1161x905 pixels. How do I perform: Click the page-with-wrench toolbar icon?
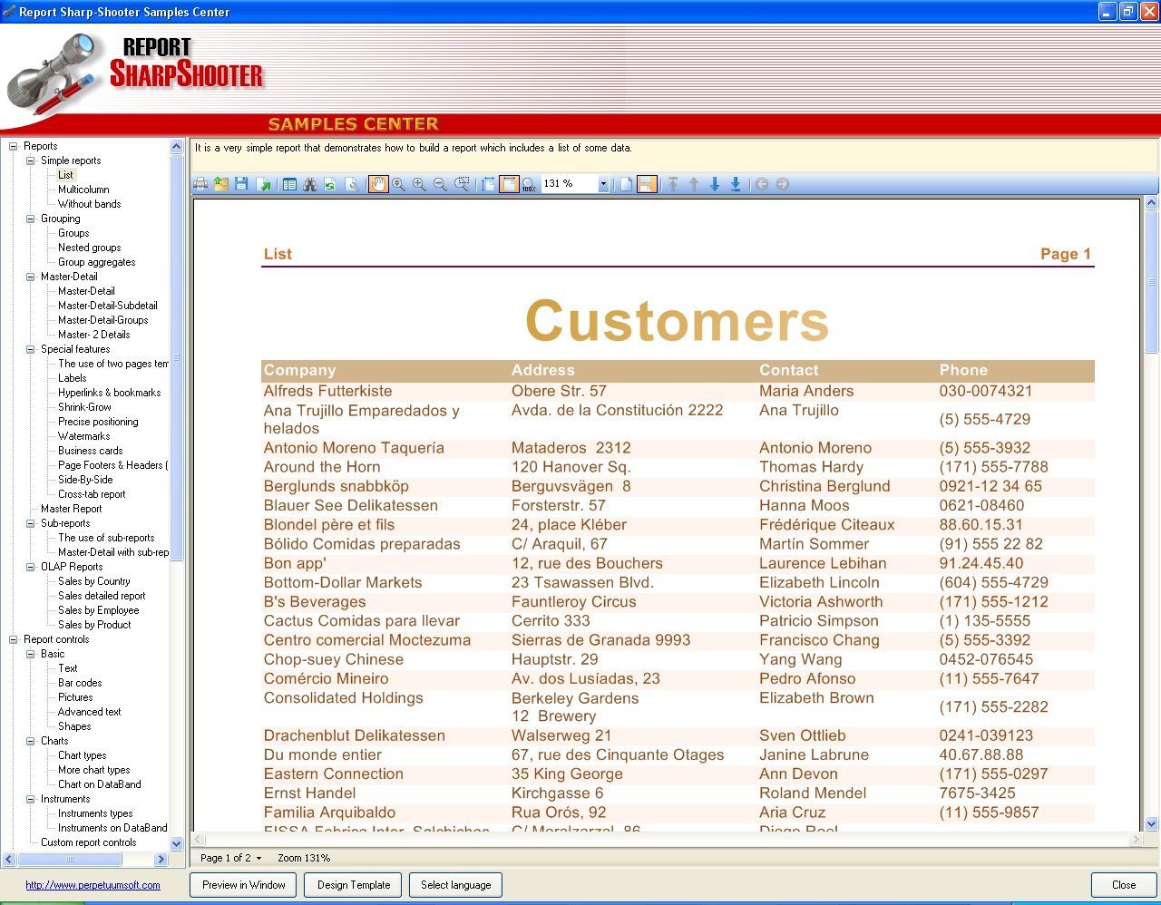tap(352, 184)
